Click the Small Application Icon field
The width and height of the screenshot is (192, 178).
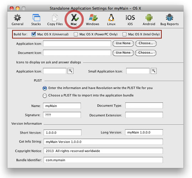(x=138, y=71)
